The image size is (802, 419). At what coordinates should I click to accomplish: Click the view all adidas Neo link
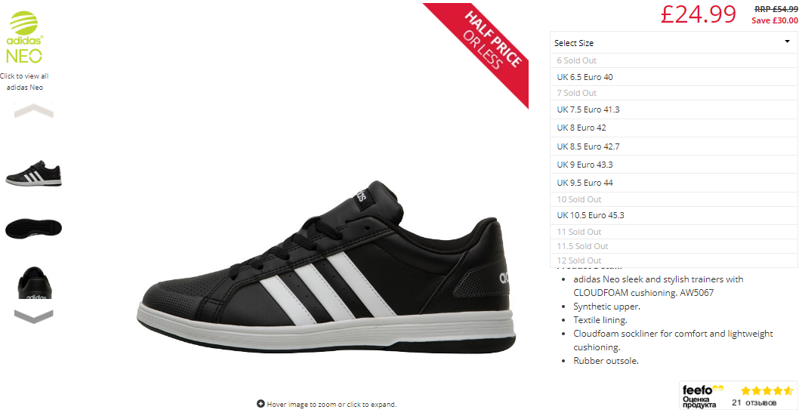(25, 82)
